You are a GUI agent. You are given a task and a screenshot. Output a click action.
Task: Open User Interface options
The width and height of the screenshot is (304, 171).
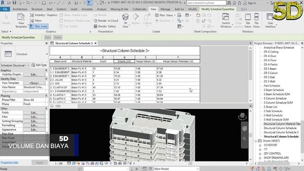tap(270, 20)
